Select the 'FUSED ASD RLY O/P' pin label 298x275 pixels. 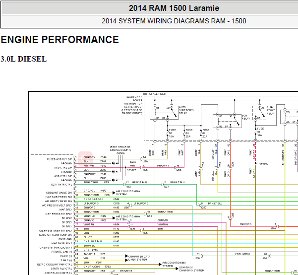coord(60,159)
